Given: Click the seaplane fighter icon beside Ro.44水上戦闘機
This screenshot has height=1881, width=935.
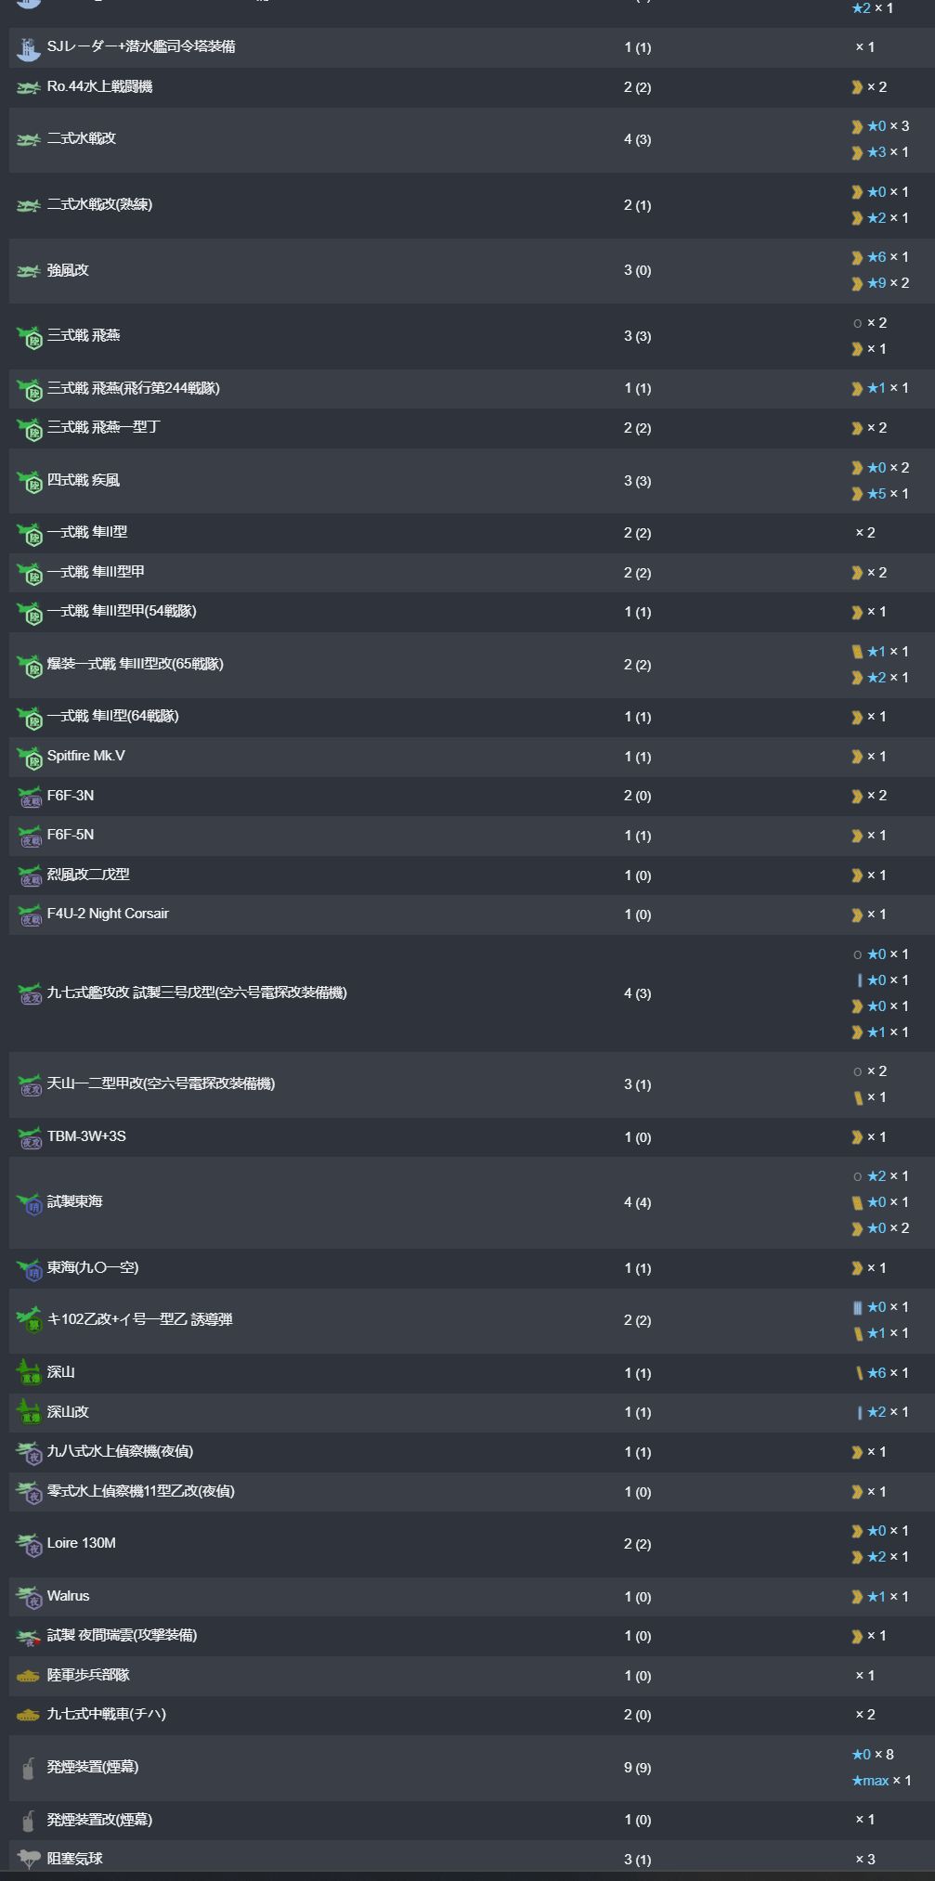Looking at the screenshot, I should coord(29,88).
